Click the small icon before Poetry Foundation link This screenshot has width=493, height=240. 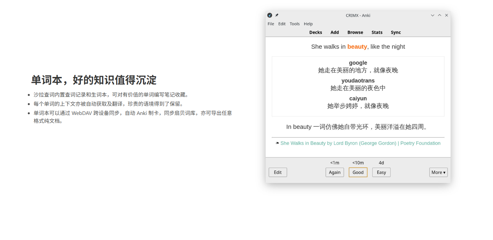click(x=277, y=143)
